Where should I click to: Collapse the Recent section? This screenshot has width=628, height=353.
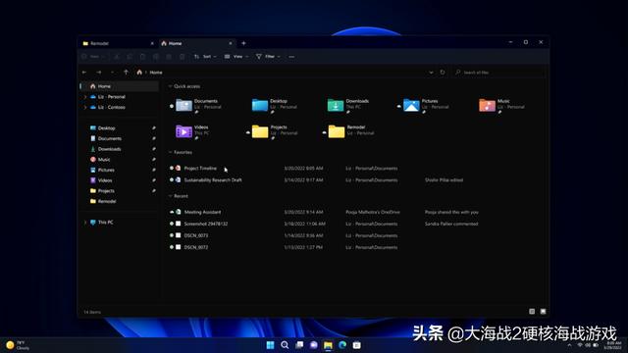(170, 196)
